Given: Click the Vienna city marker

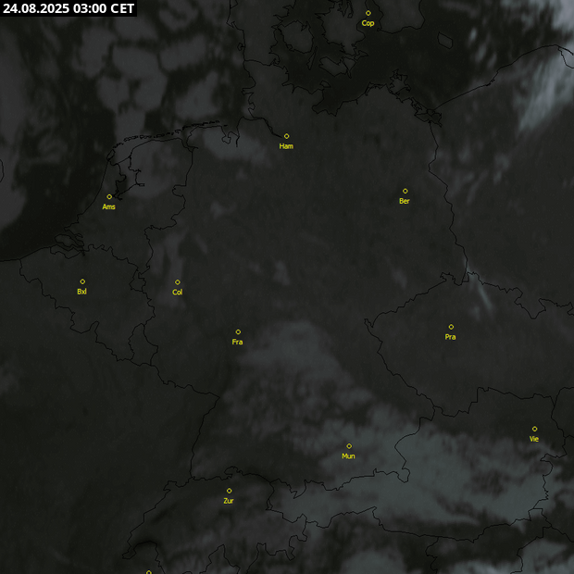Looking at the screenshot, I should [x=535, y=429].
